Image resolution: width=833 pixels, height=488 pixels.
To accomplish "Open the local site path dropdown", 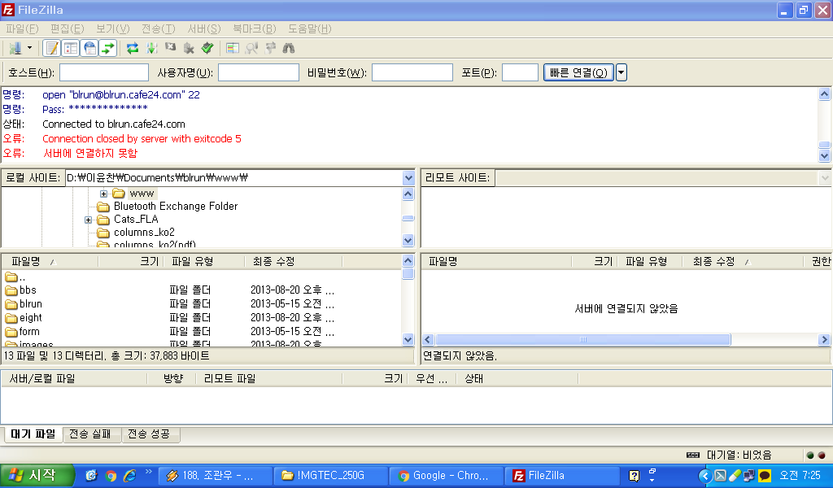I will coord(408,178).
